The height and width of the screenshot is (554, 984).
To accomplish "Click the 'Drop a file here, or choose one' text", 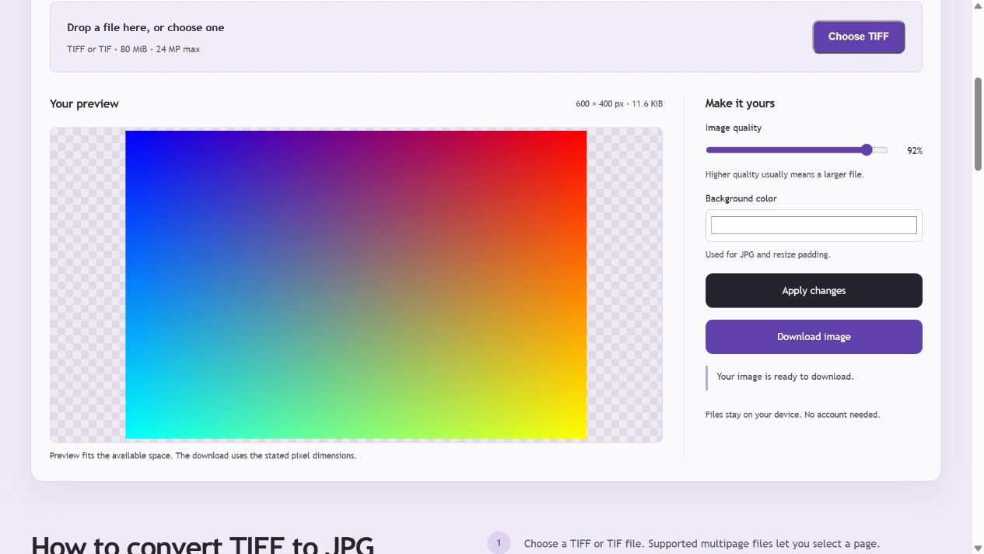I will tap(145, 27).
